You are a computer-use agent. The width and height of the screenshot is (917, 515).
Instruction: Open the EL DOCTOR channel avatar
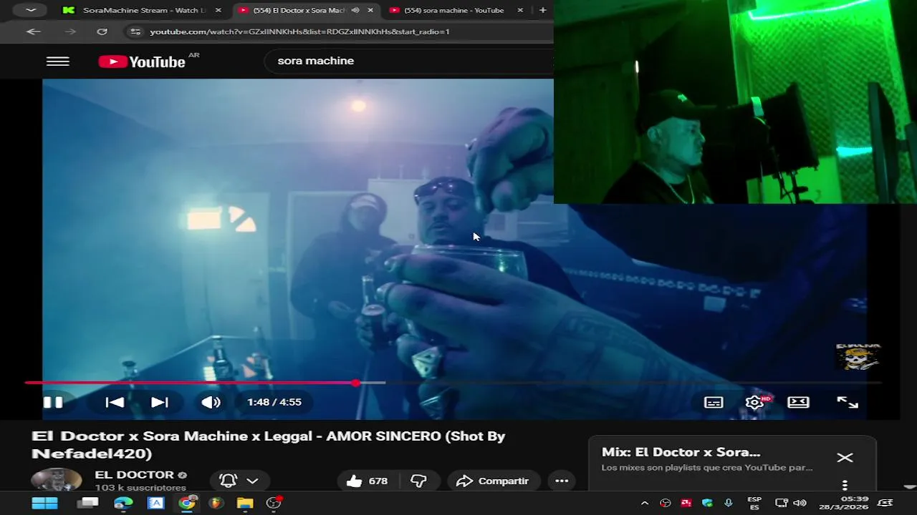[56, 479]
